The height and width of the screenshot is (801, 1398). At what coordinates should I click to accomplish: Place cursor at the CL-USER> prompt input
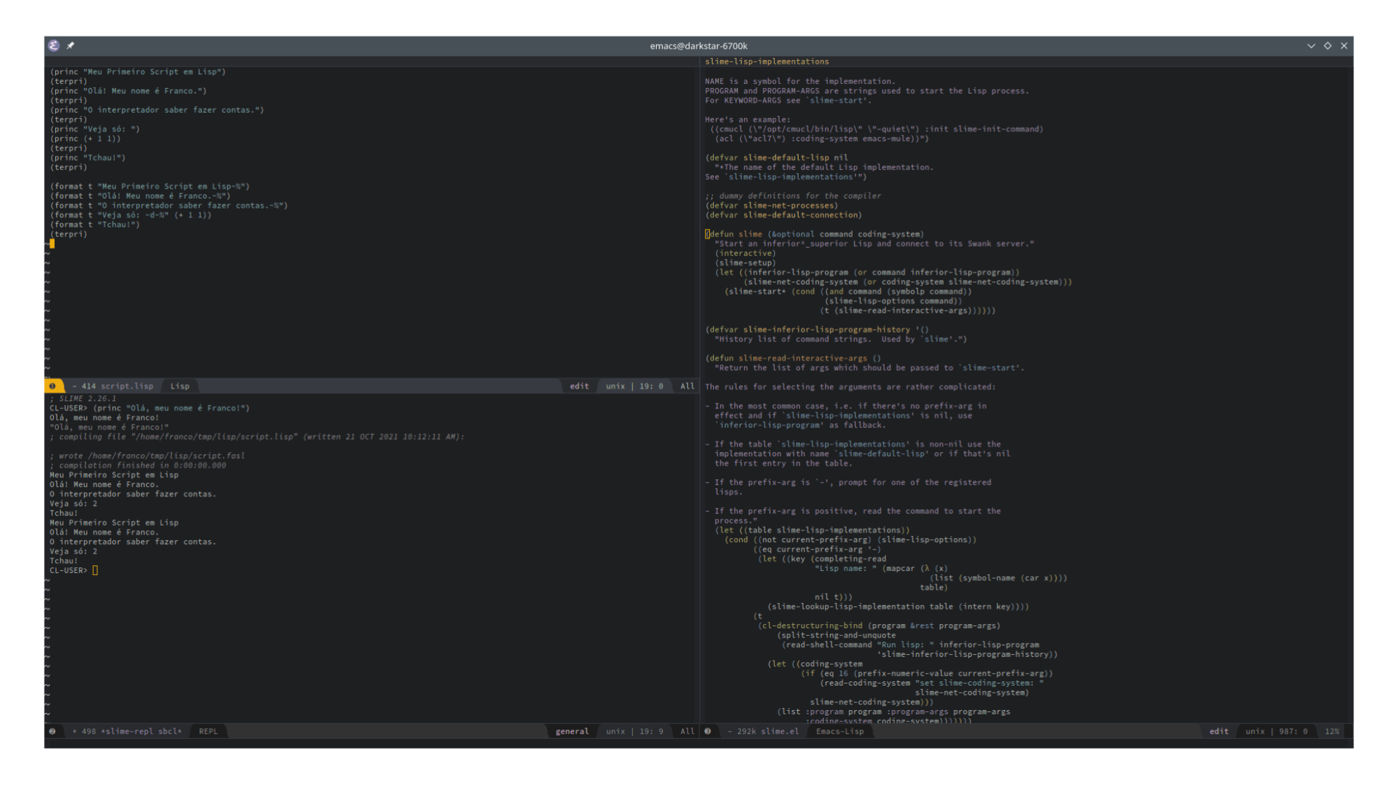(x=95, y=571)
